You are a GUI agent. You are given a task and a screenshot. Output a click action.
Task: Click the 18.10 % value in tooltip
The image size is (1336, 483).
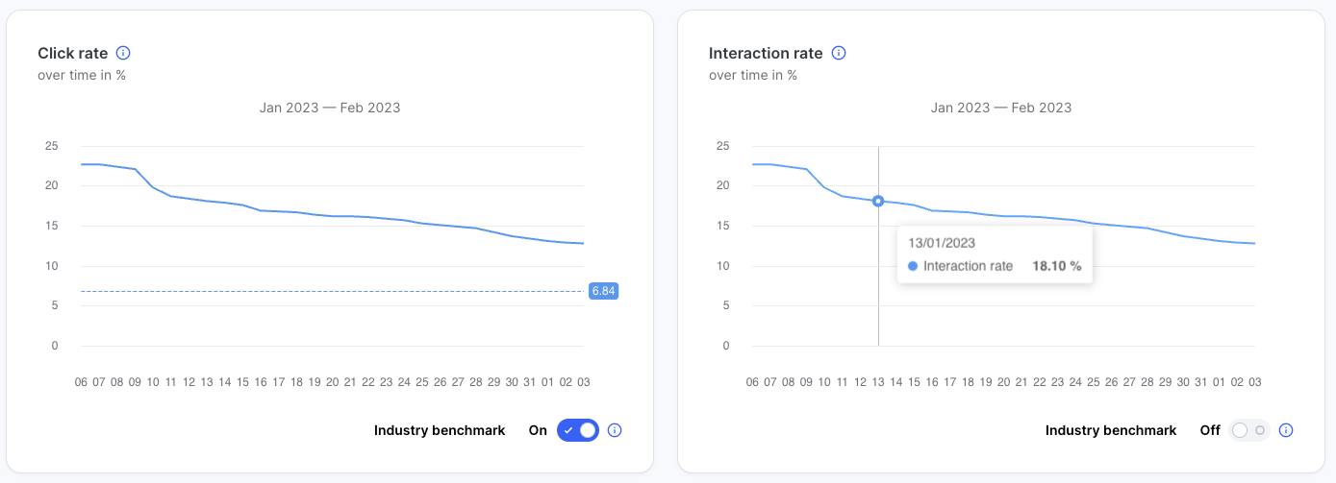(1056, 266)
